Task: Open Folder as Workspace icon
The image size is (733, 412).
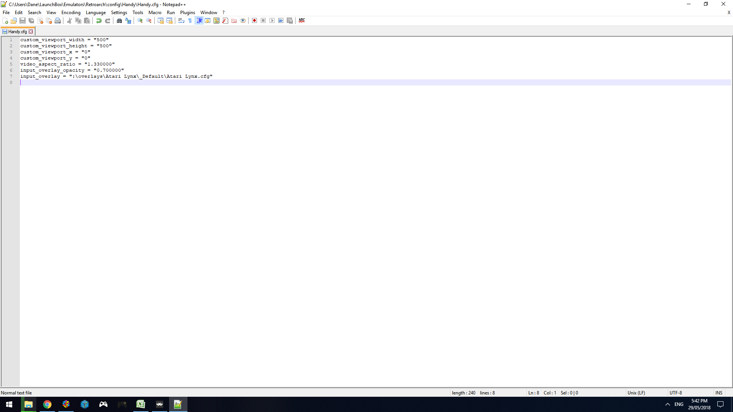Action: pos(234,21)
